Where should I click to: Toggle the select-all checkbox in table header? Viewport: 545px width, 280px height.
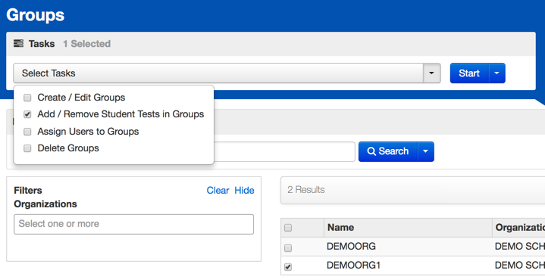pos(288,228)
